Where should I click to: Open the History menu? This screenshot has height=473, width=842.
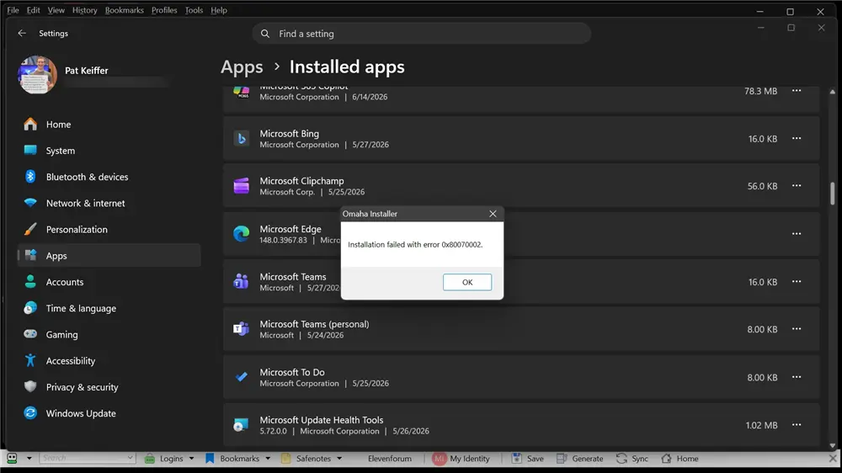click(x=85, y=10)
